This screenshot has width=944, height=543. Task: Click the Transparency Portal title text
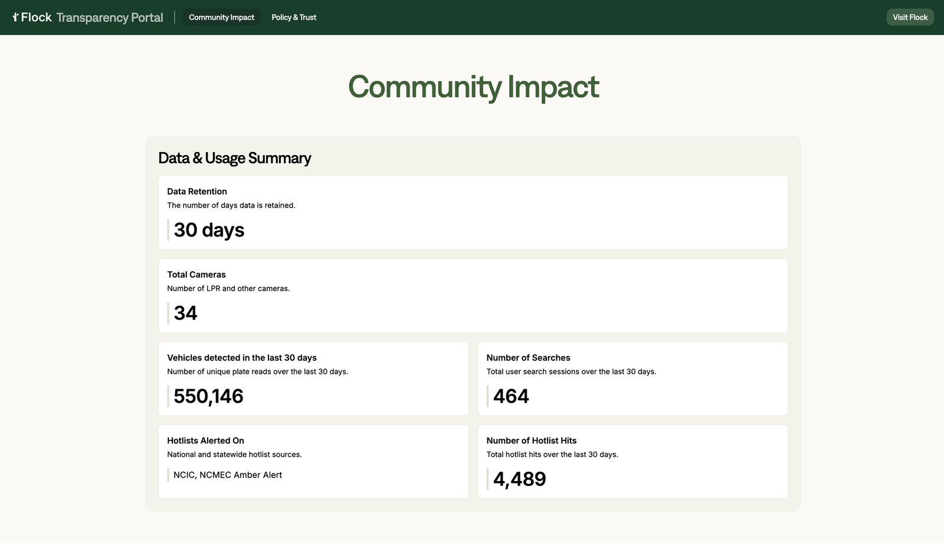click(110, 18)
